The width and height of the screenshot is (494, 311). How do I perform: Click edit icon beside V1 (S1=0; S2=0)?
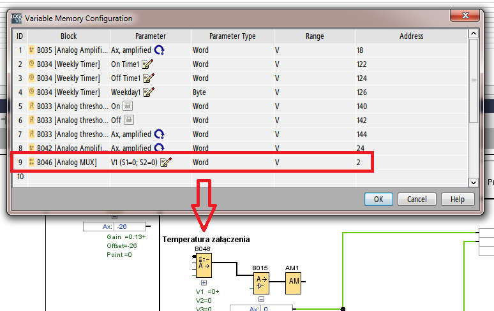166,163
